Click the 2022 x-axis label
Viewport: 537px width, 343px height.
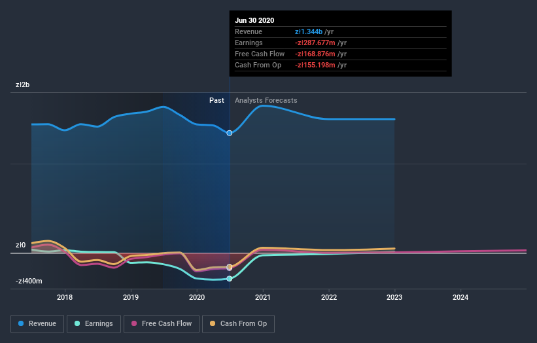pos(329,297)
